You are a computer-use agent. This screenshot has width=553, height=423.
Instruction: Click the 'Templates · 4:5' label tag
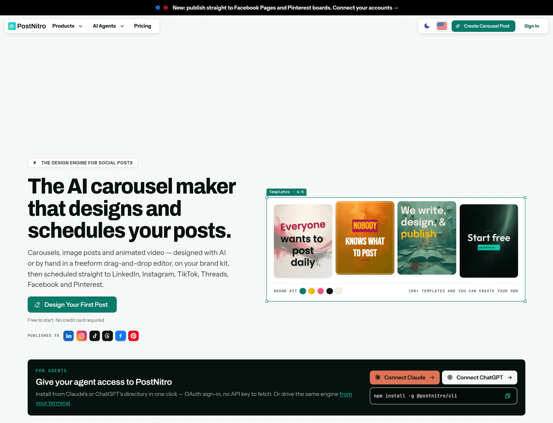click(x=286, y=192)
